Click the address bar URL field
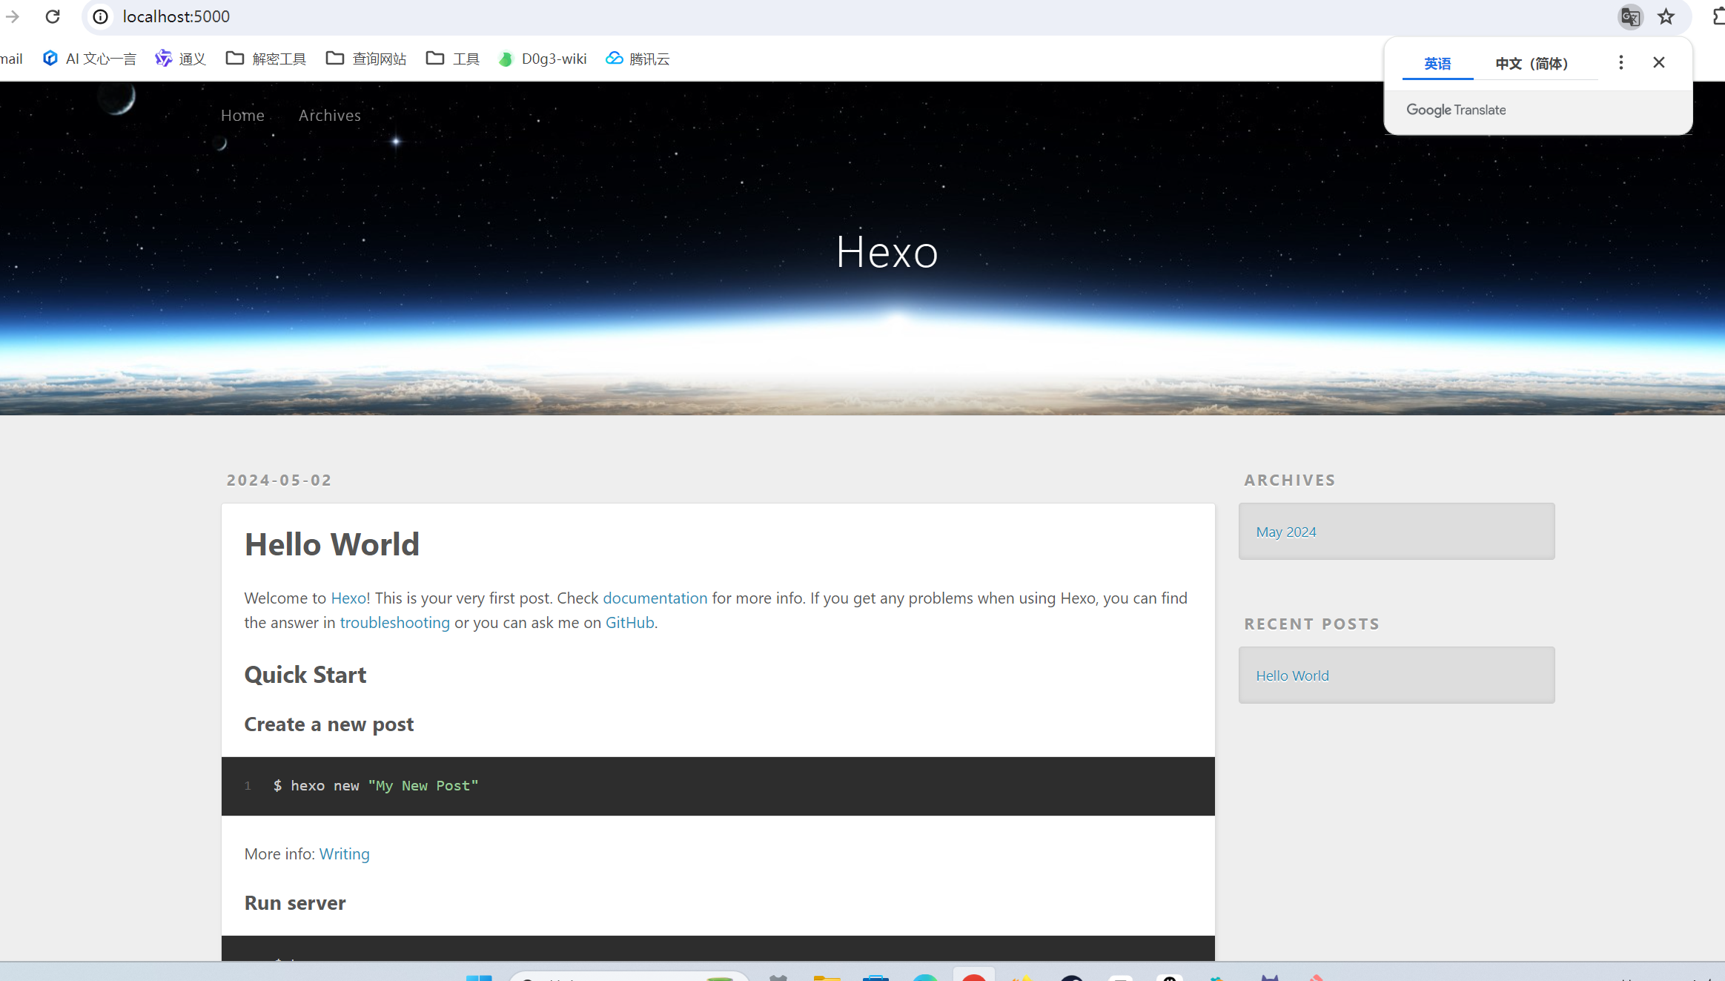This screenshot has width=1725, height=981. [176, 16]
